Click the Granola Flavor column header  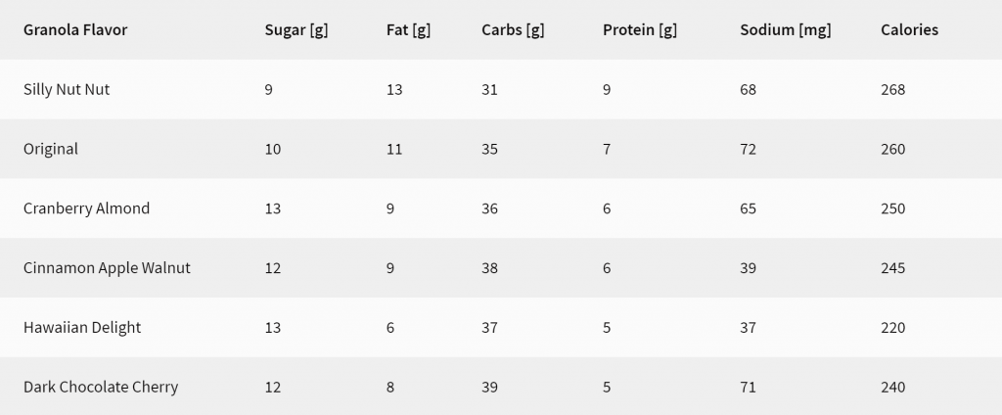click(x=75, y=30)
